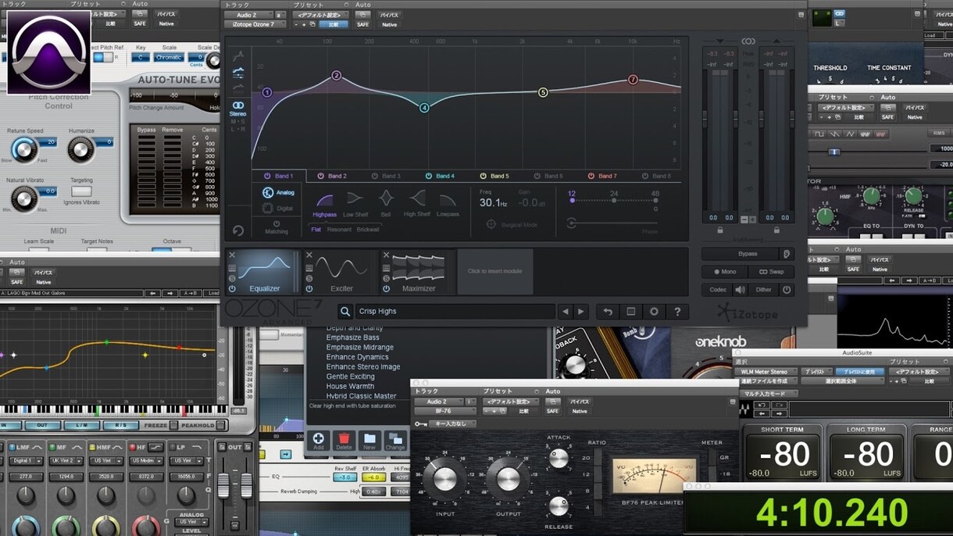The height and width of the screenshot is (536, 953).
Task: Select the Low Shelf filter shape
Action: [x=355, y=198]
